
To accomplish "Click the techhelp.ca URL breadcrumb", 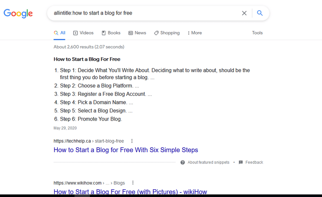I will [89, 141].
